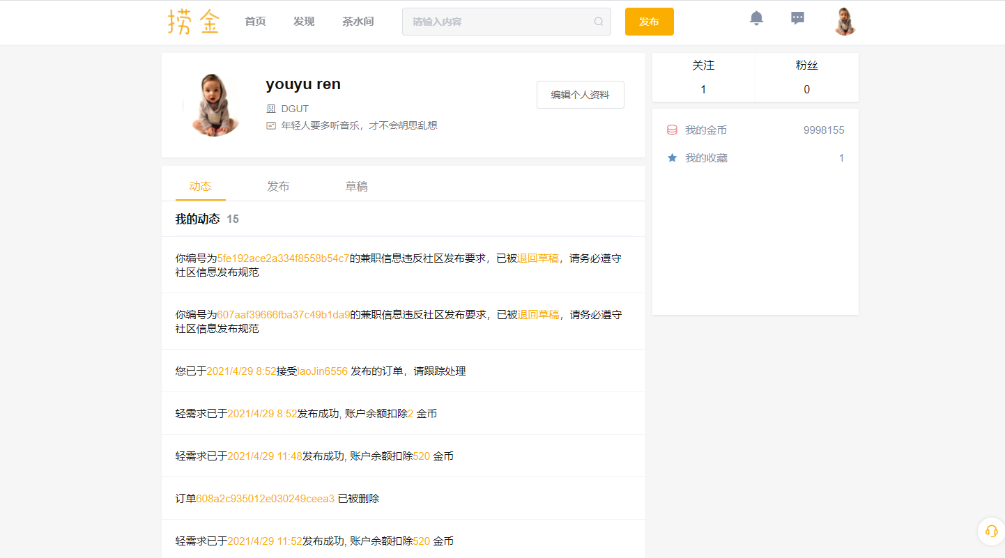This screenshot has width=1005, height=558.
Task: Click the youyu ren username
Action: (303, 84)
